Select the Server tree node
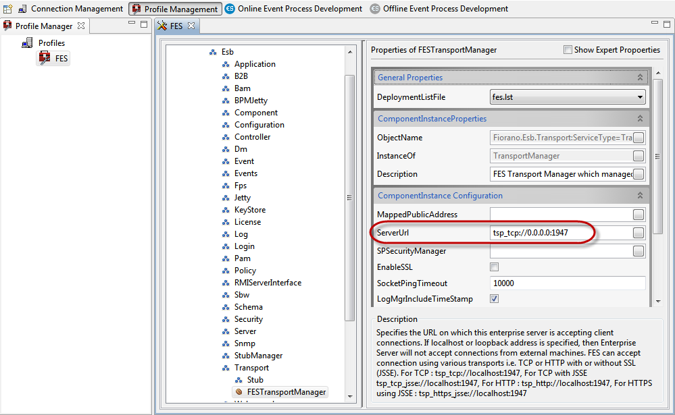 (x=245, y=331)
